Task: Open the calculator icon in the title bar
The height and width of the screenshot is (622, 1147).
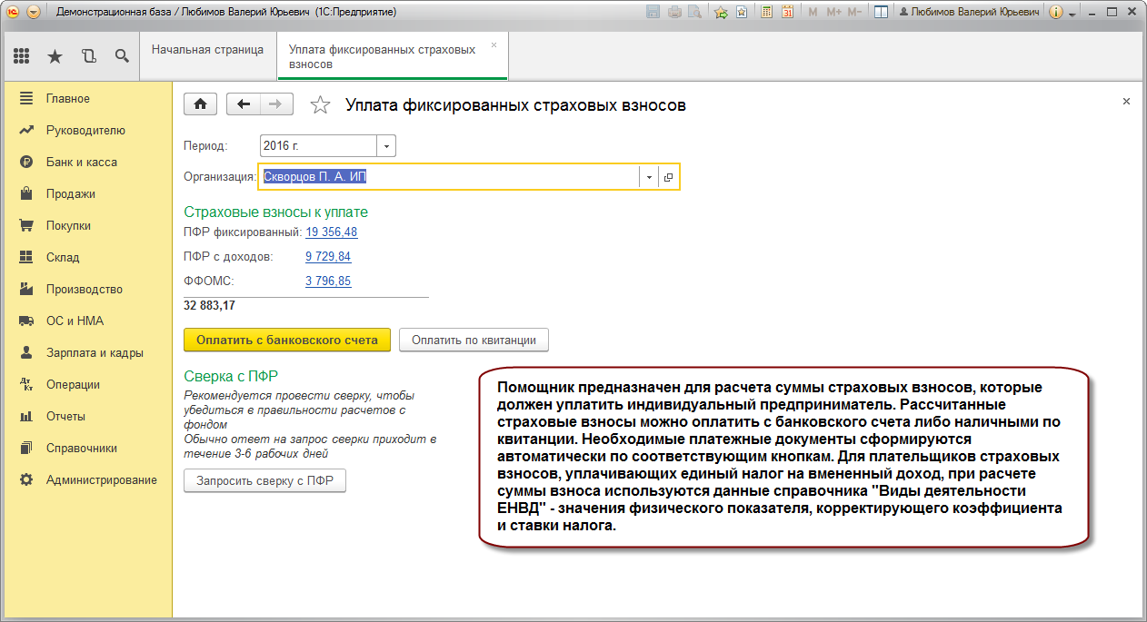Action: [766, 13]
